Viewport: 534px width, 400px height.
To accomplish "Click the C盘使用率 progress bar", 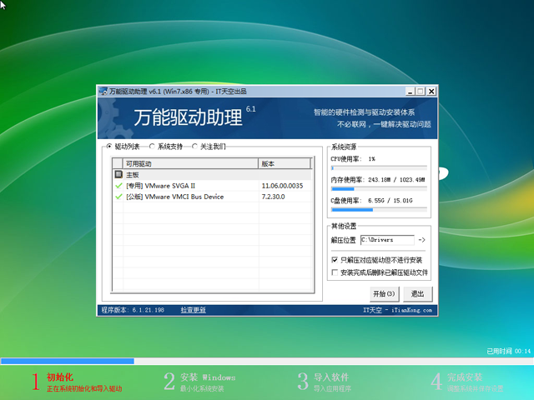I will coord(380,209).
